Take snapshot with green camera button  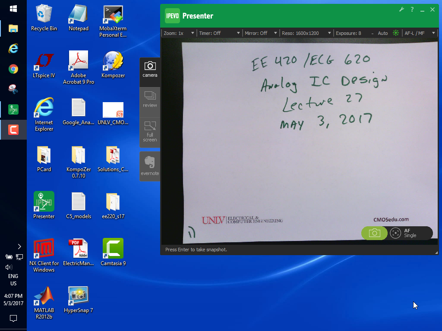coord(374,233)
